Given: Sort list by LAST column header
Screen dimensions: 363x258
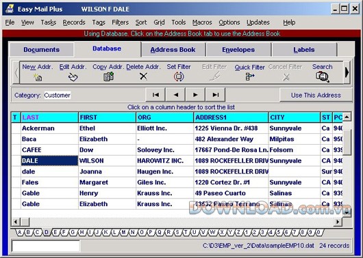Looking at the screenshot, I should [49, 117].
